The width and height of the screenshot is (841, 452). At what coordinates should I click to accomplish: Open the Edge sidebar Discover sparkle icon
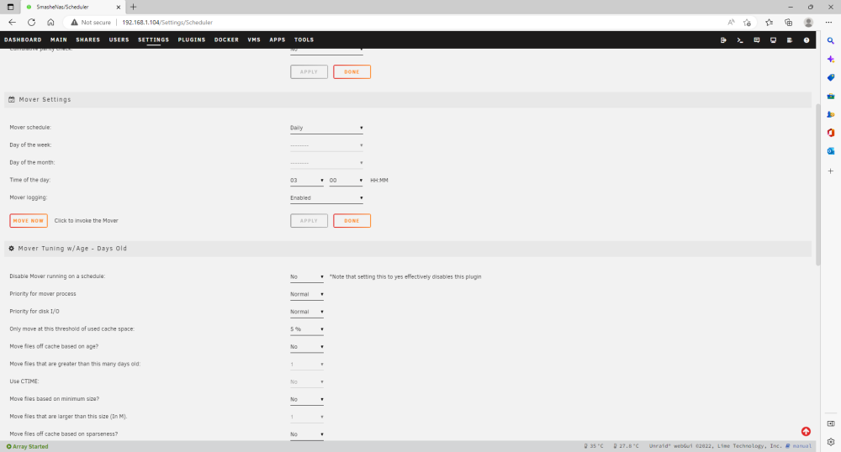(831, 59)
